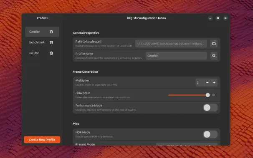Click the 'HDR Mode' label text

click(x=83, y=132)
